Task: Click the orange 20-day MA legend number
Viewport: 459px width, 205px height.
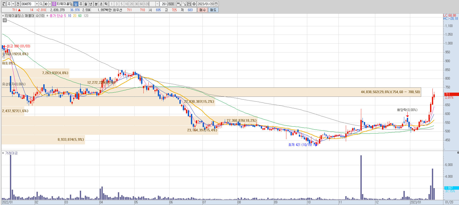Action: pos(75,16)
